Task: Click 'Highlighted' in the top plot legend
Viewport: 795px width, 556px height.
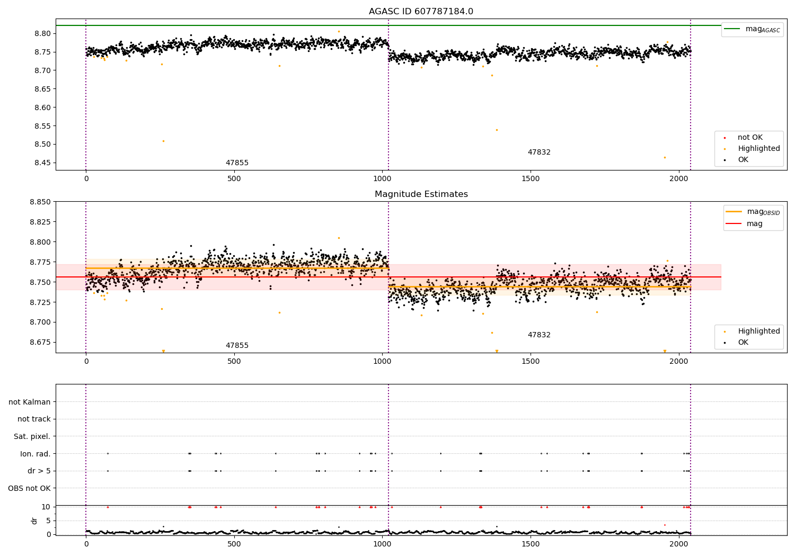Action: pos(758,149)
